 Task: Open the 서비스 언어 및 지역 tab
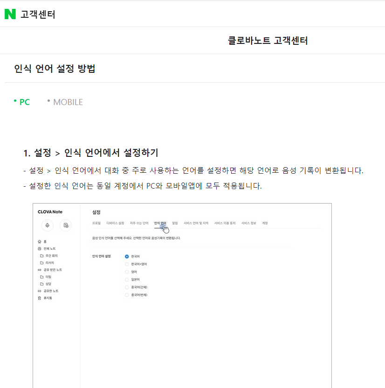[x=197, y=222]
